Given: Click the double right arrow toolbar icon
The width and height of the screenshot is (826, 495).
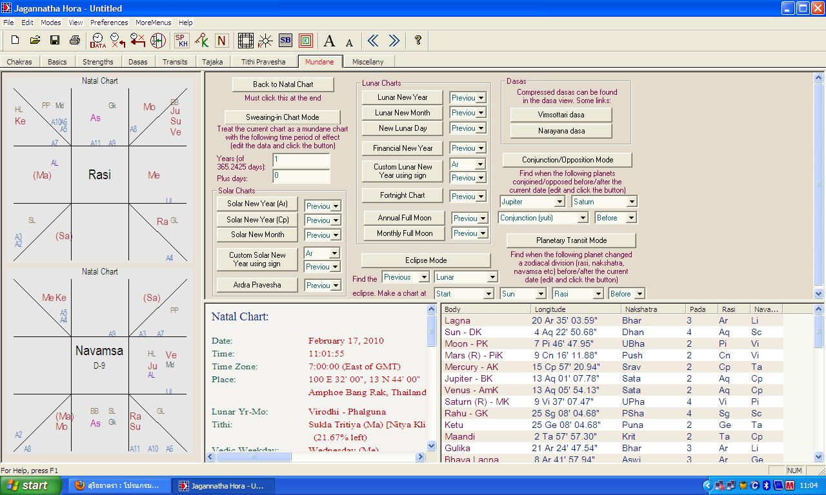Looking at the screenshot, I should click(394, 41).
